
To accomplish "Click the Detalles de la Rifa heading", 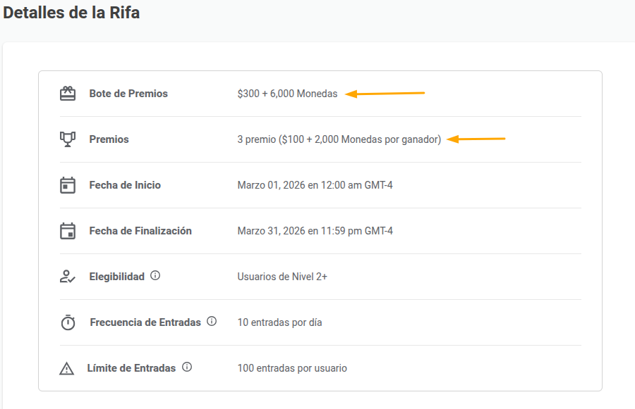I will tap(71, 13).
